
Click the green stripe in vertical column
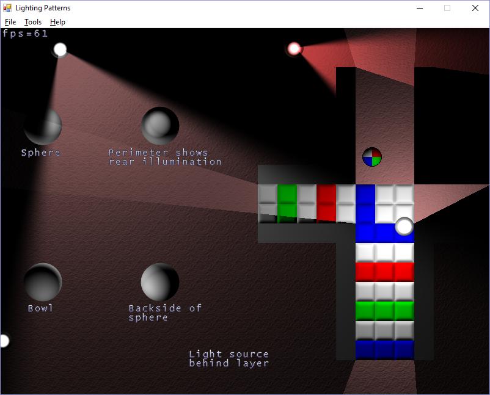pos(385,310)
